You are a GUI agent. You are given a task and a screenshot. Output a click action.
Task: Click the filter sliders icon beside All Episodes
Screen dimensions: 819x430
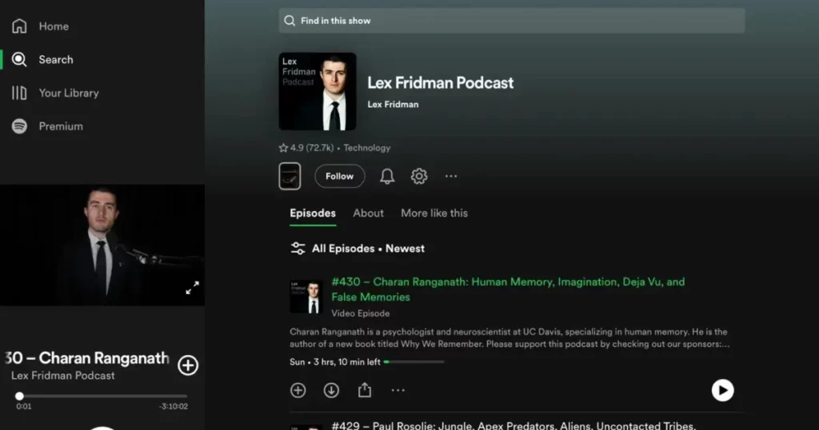tap(298, 249)
